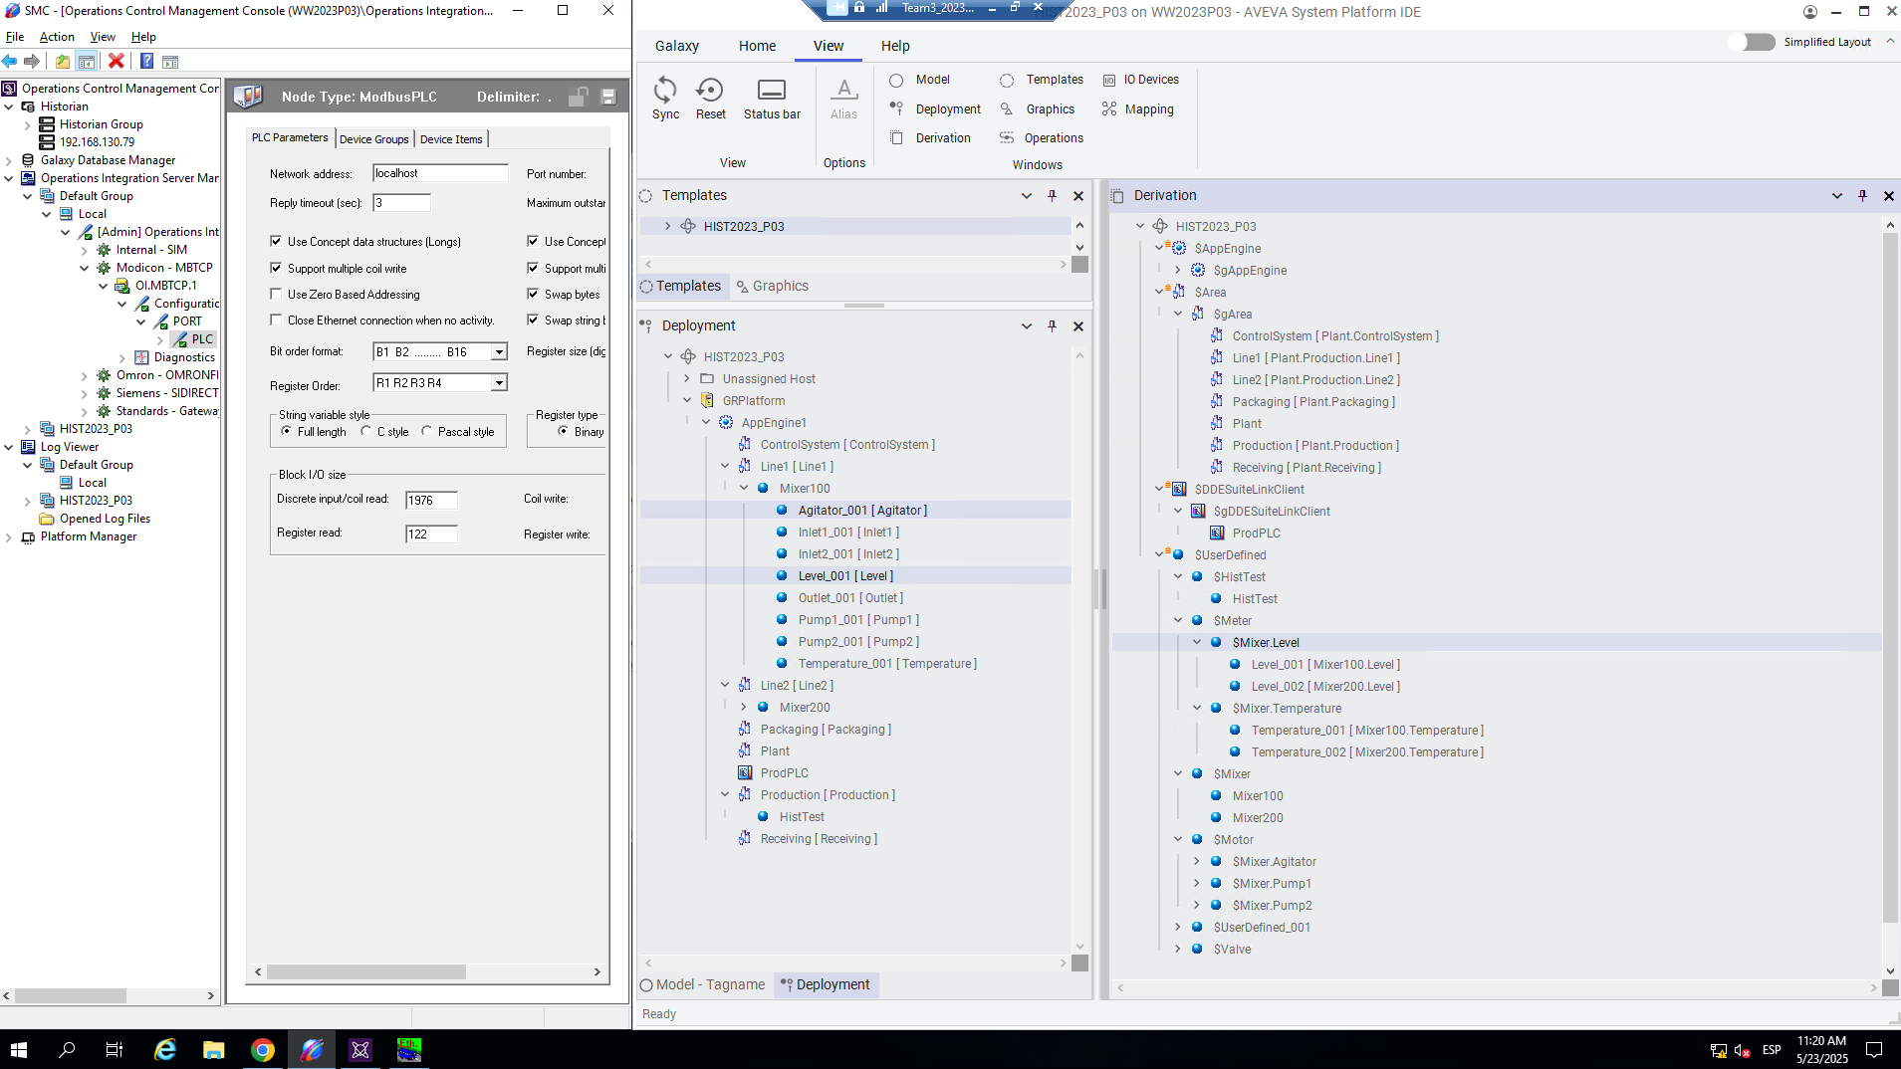Open the Deployment panel options dropdown arrow
This screenshot has height=1069, width=1901.
(x=1026, y=326)
